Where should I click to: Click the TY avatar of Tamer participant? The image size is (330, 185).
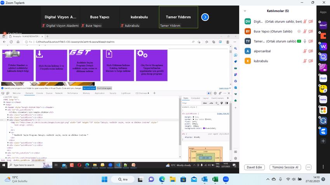pyautogui.click(x=248, y=41)
